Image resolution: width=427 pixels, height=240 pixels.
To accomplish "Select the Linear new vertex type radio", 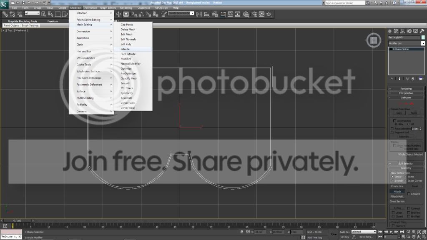I will click(x=393, y=177).
